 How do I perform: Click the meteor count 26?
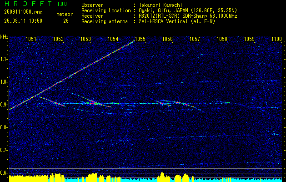tap(66, 21)
